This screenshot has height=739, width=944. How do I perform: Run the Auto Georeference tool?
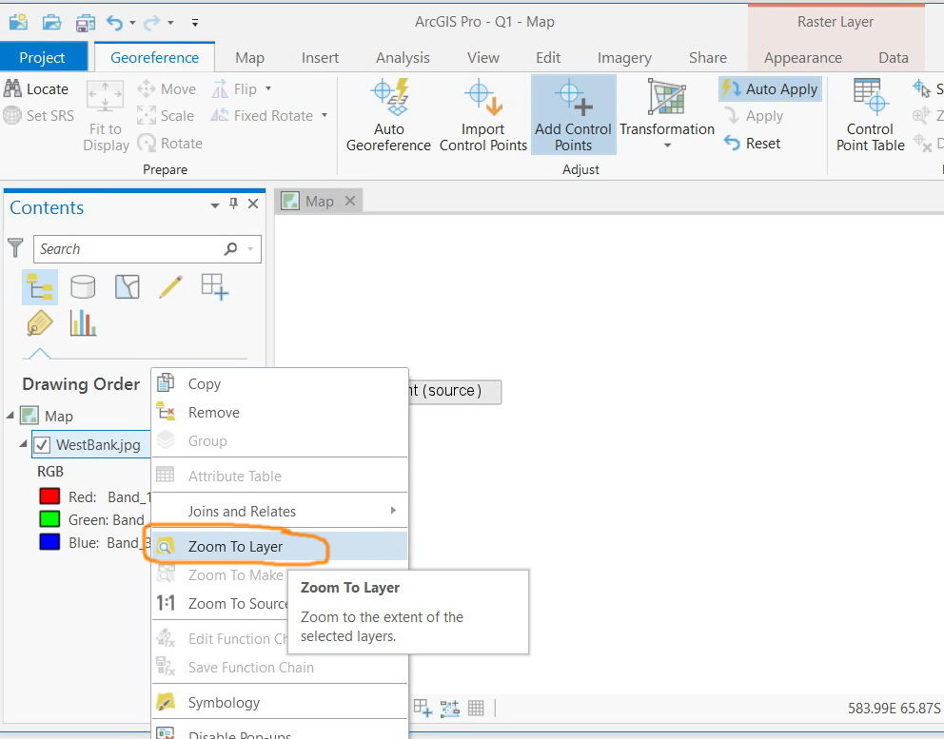[x=388, y=115]
